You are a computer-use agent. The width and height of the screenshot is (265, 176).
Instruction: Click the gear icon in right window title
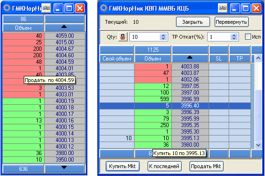pyautogui.click(x=103, y=8)
